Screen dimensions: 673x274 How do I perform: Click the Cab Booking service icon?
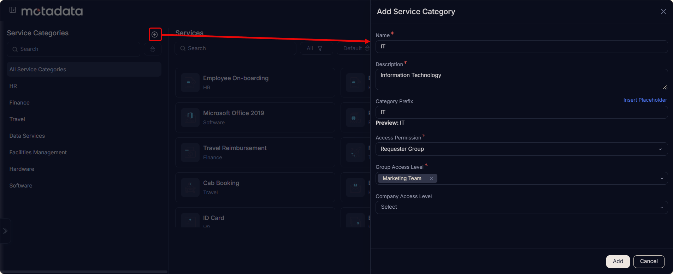[190, 187]
